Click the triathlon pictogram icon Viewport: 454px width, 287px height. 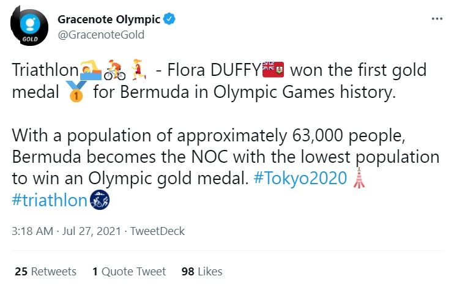(100, 200)
